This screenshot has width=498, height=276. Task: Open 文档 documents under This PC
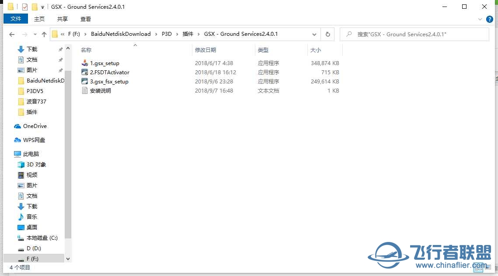coord(28,196)
